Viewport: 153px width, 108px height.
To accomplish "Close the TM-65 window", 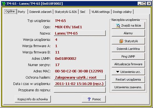I will point(149,4).
